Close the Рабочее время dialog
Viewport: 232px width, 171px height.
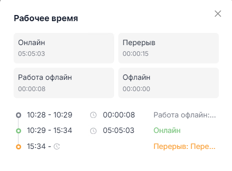tap(218, 14)
